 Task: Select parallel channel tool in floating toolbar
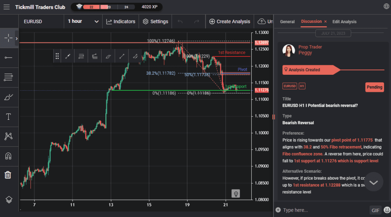pyautogui.click(x=135, y=56)
